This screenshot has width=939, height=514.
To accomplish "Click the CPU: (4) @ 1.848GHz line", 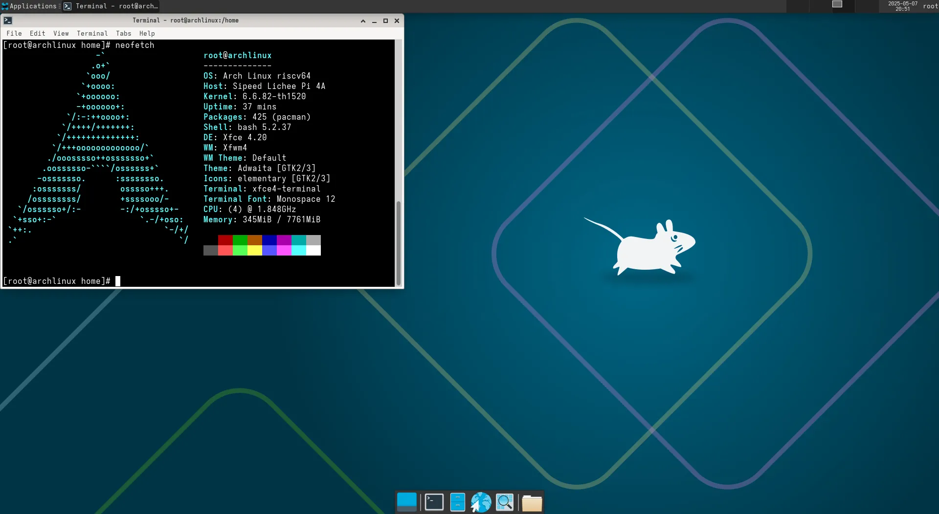I will tap(249, 209).
